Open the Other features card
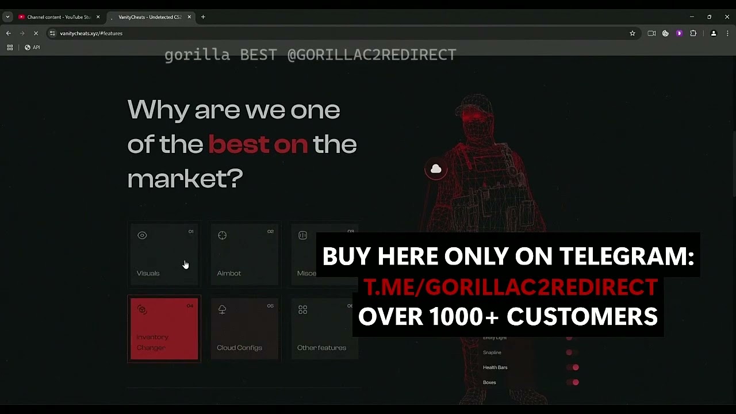This screenshot has height=414, width=736. (x=324, y=329)
